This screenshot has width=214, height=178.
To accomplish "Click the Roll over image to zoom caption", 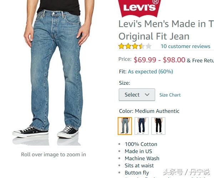I will (53, 155).
